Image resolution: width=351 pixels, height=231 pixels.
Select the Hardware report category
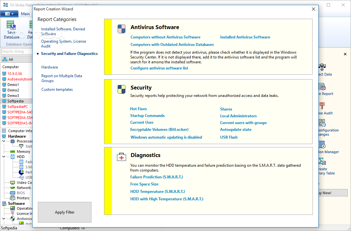[49, 67]
